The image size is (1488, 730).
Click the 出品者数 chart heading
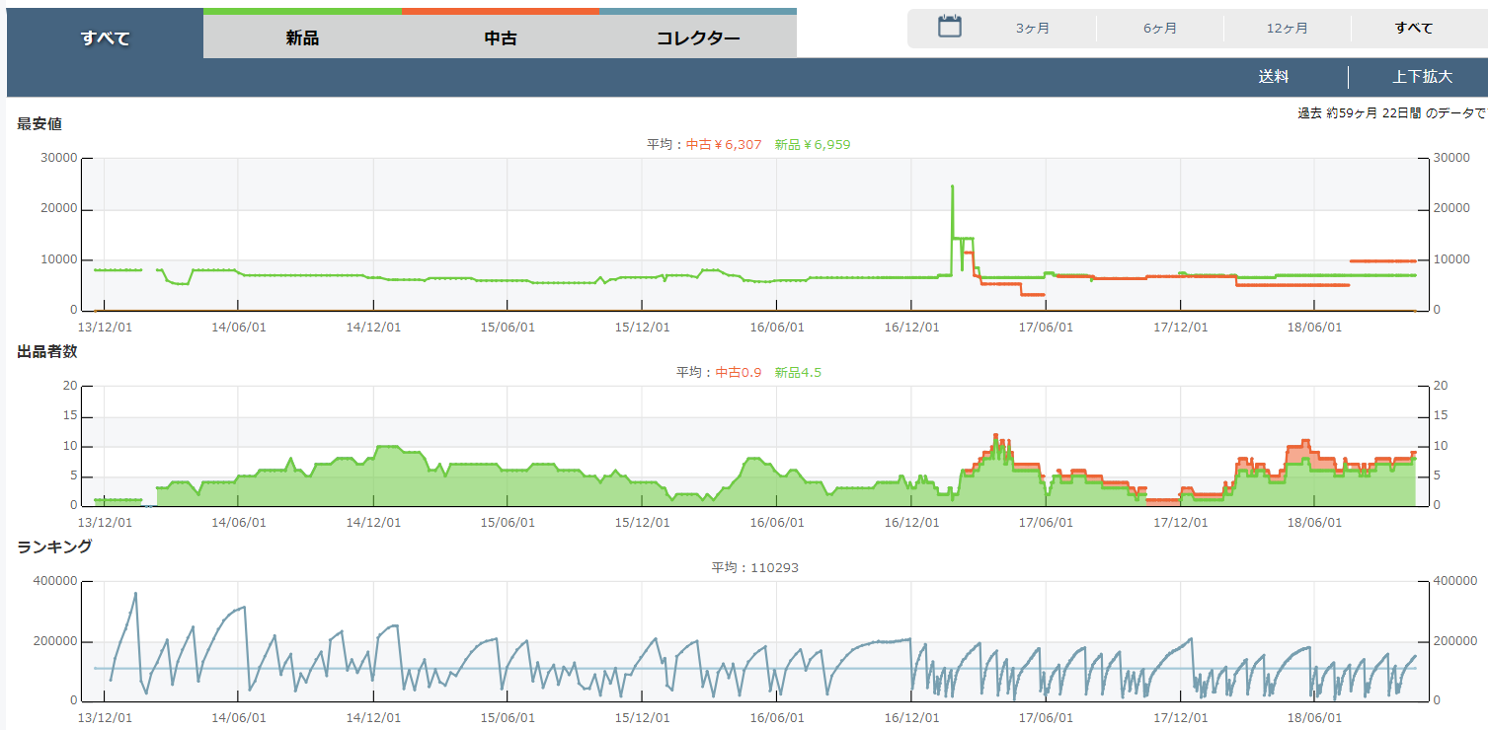coord(46,352)
